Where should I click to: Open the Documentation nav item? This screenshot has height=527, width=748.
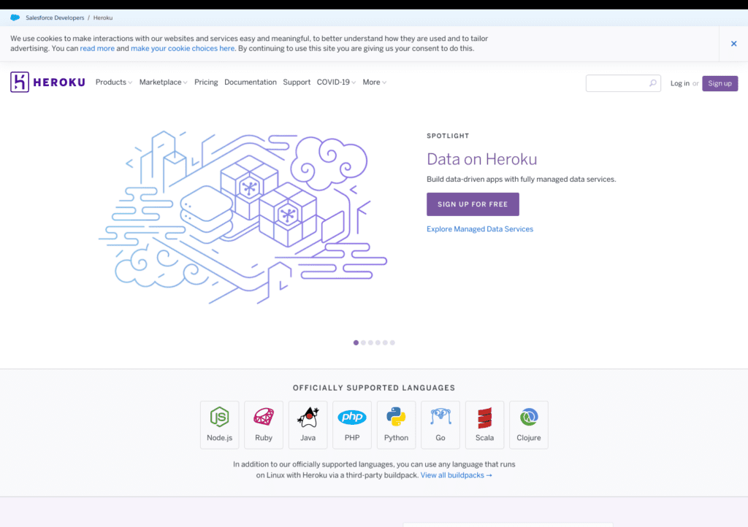point(251,82)
